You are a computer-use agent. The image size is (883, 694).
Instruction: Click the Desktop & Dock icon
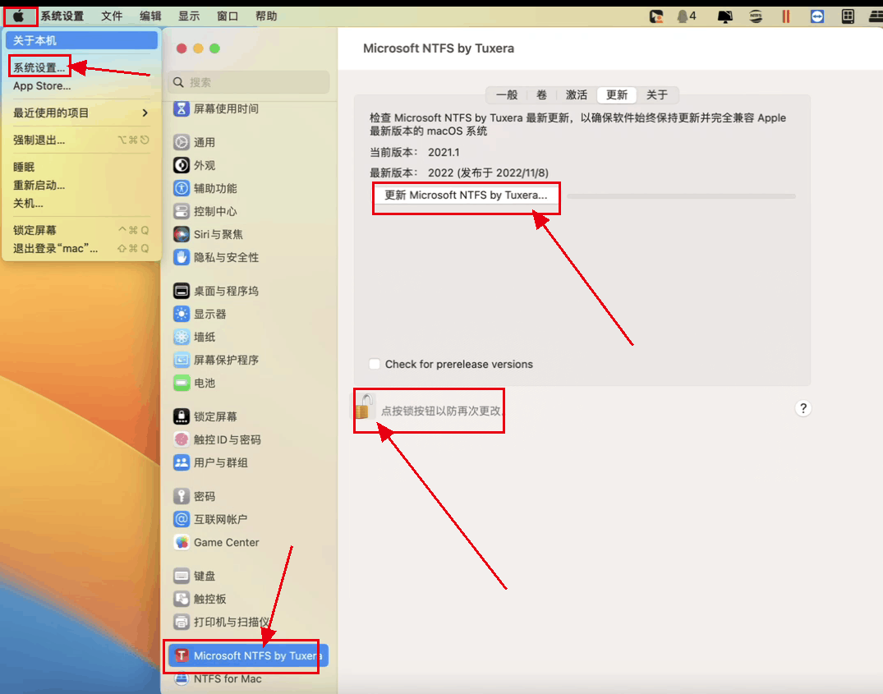[x=182, y=291]
